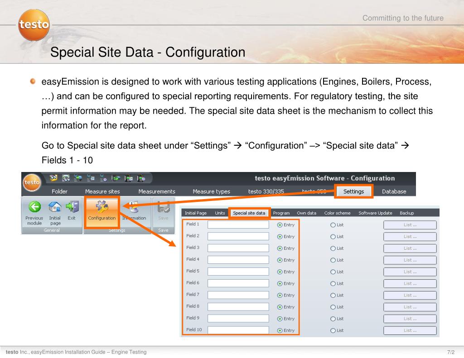Click the Field 1 text box
Screen dimensions: 464x358
pos(238,224)
